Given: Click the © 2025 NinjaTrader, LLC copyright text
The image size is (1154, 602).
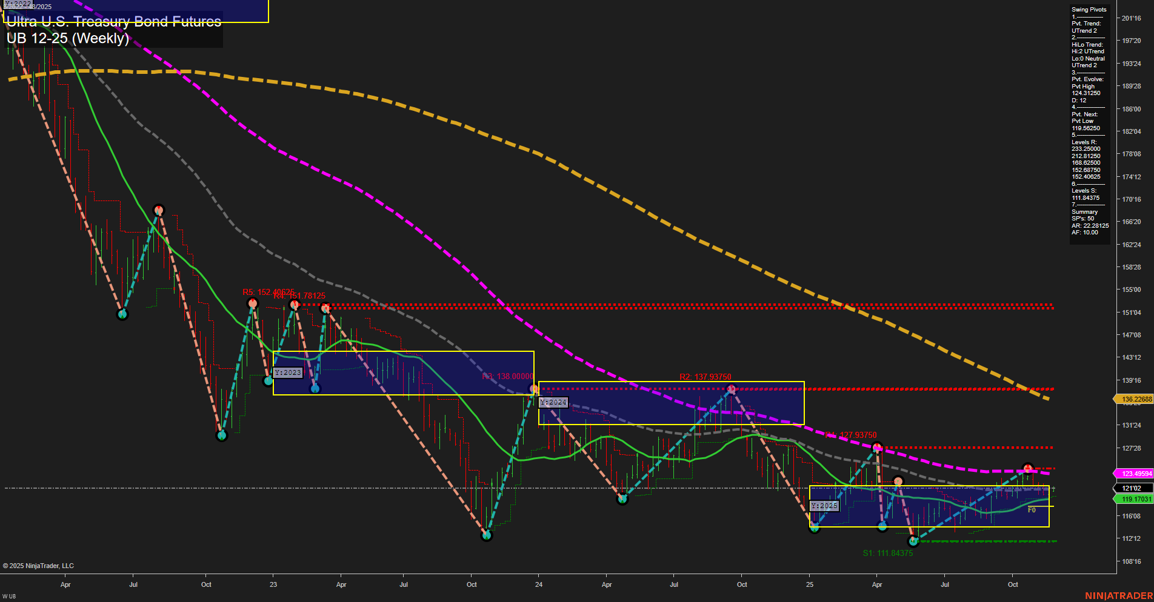Looking at the screenshot, I should tap(39, 565).
